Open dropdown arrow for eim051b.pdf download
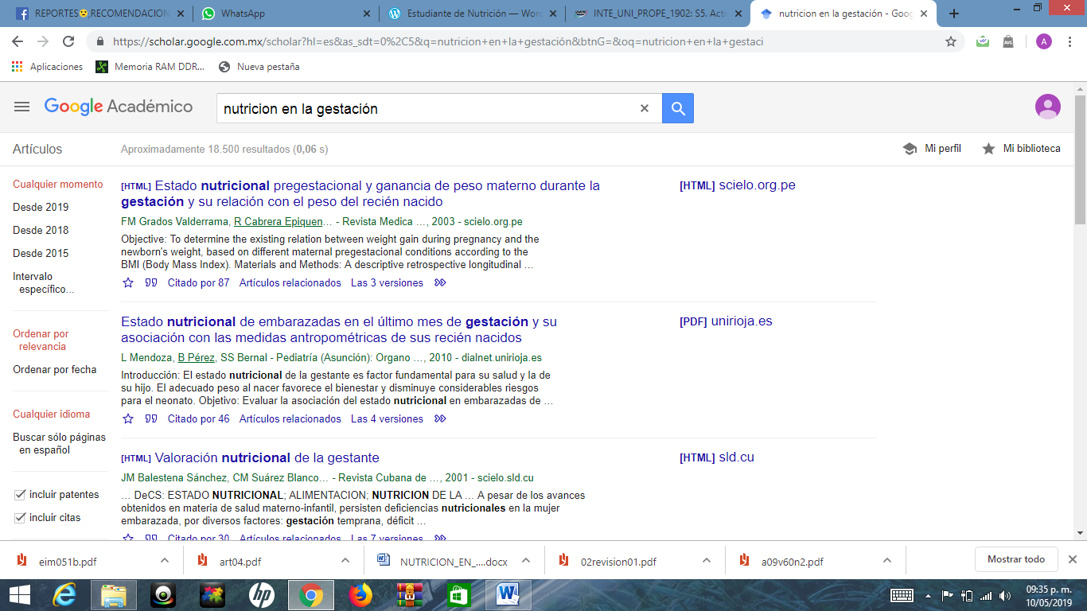1087x611 pixels. click(x=165, y=560)
